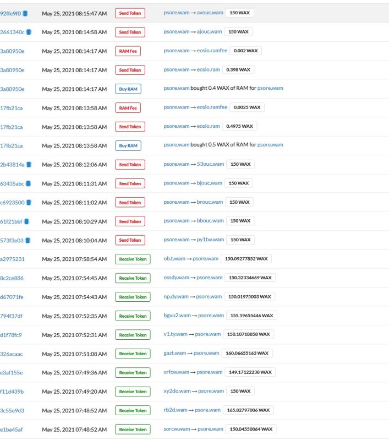389x440 pixels.
Task: Open eosio.ram in the 0.398 WAX row
Action: [x=208, y=69]
